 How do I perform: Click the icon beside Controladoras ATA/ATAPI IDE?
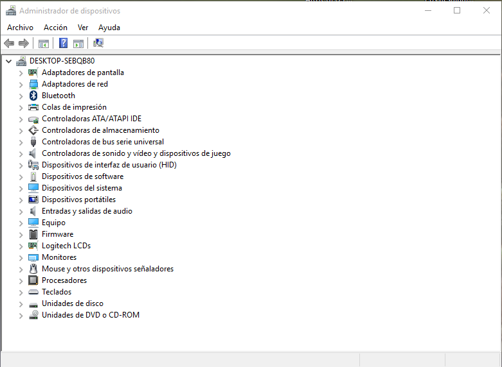click(x=33, y=119)
